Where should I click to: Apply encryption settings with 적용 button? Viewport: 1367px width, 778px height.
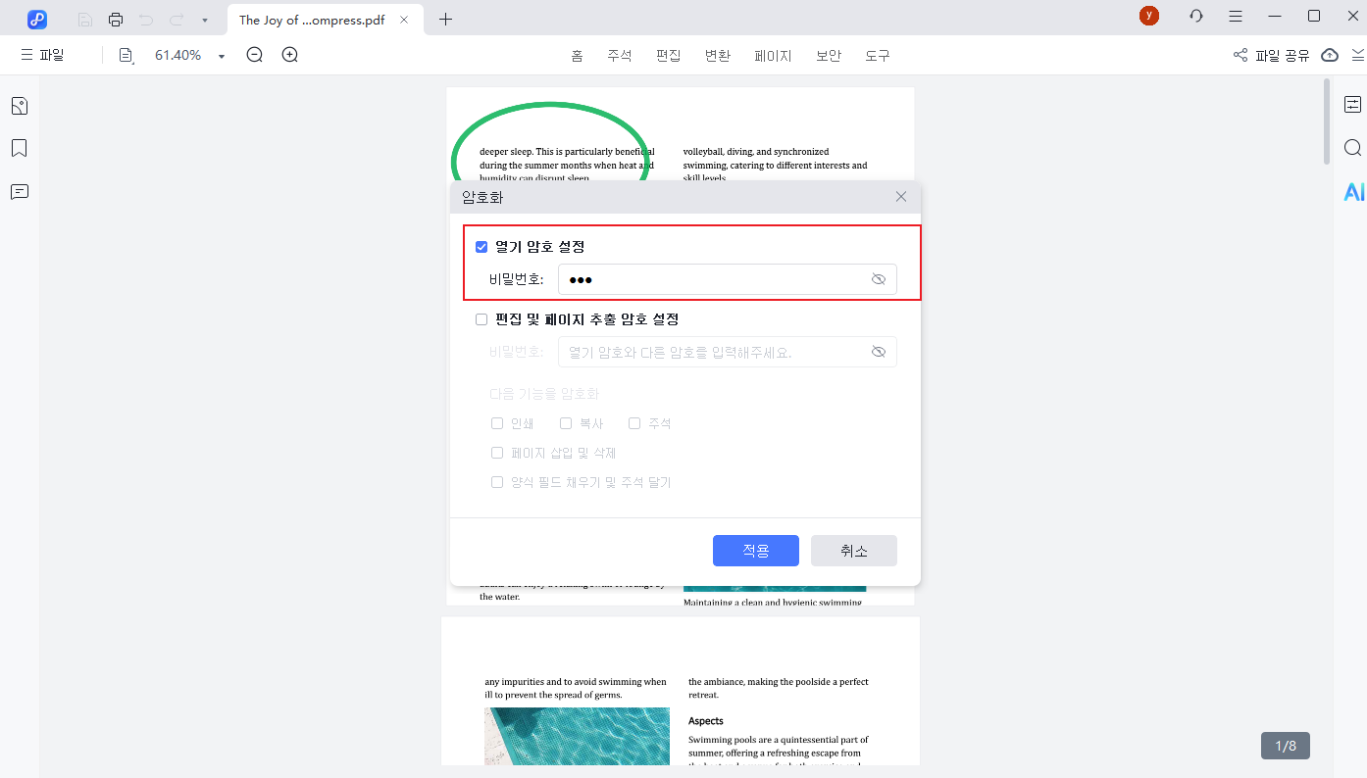pyautogui.click(x=755, y=550)
